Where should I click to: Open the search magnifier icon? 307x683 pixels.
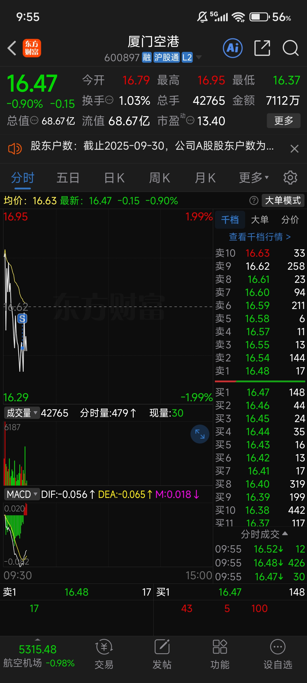[x=291, y=48]
